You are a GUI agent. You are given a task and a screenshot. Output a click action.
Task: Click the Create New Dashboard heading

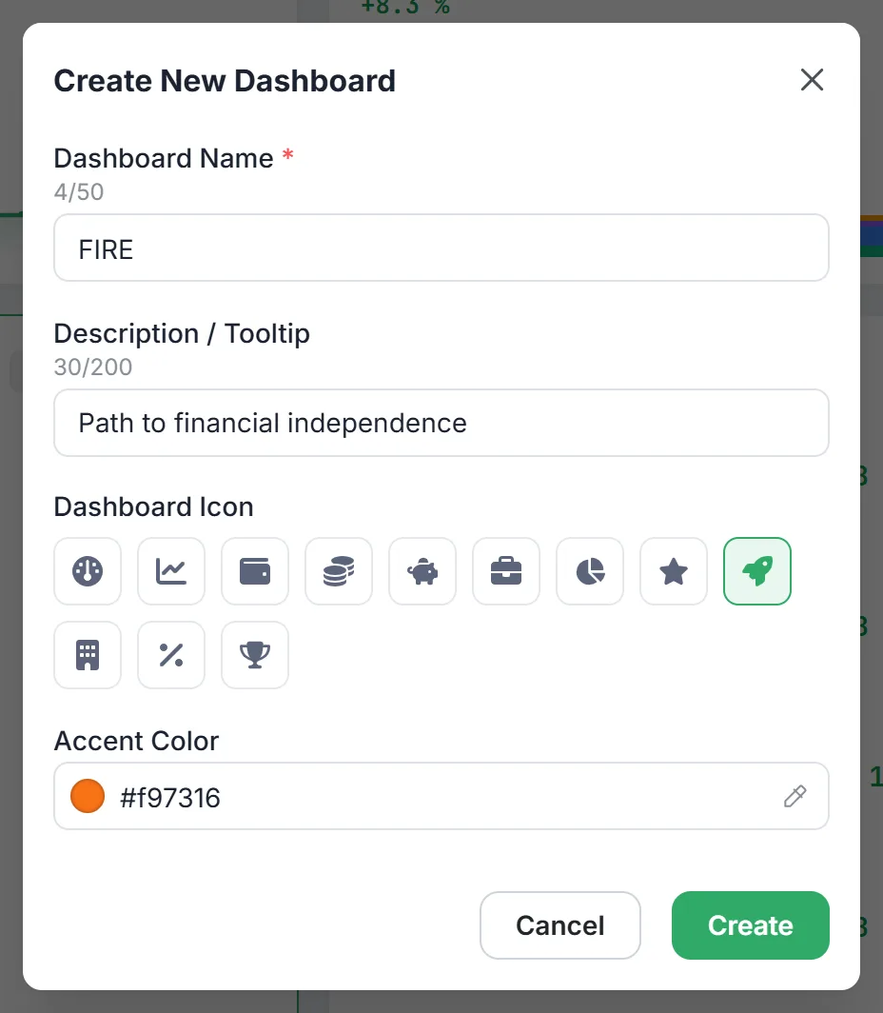pos(225,81)
